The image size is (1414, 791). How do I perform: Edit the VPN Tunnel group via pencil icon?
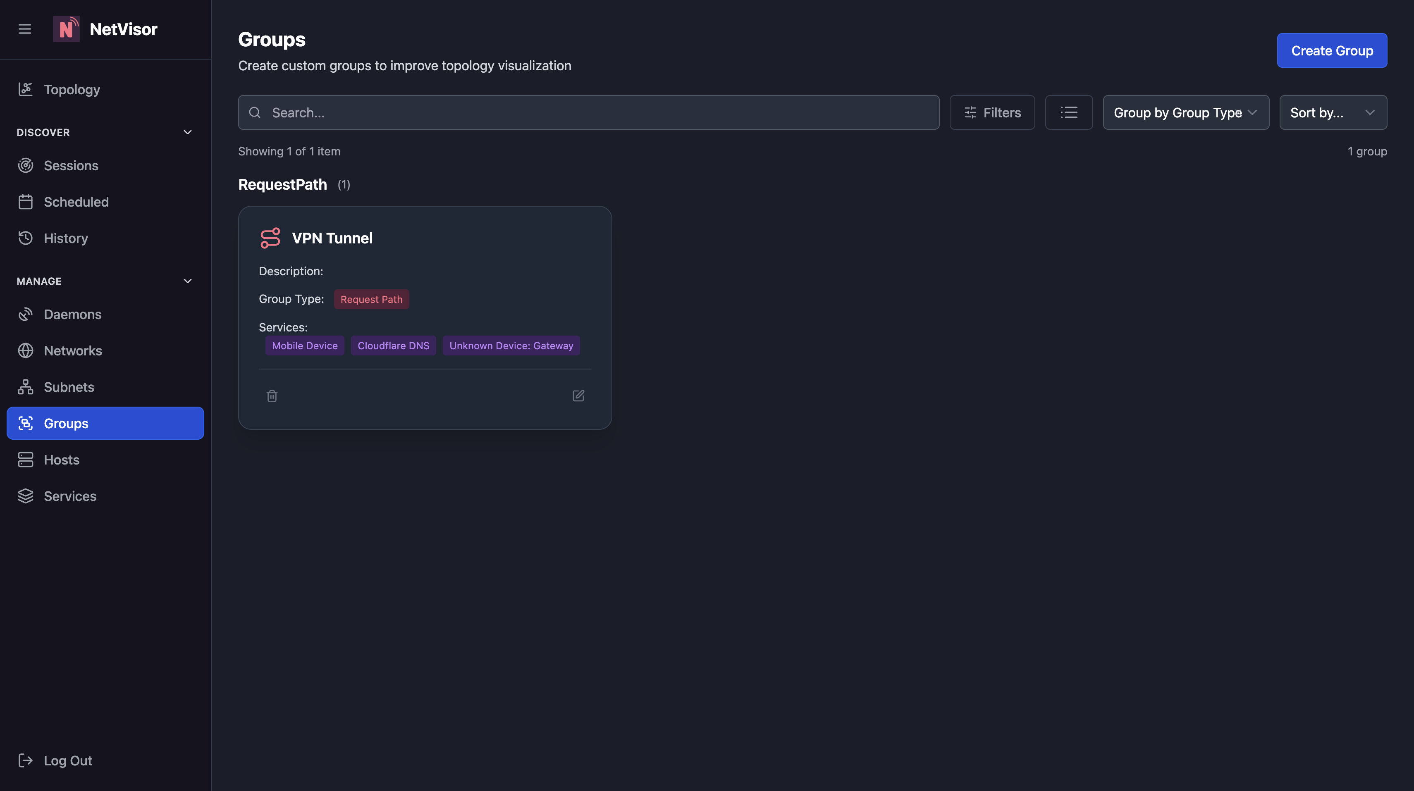pyautogui.click(x=578, y=395)
